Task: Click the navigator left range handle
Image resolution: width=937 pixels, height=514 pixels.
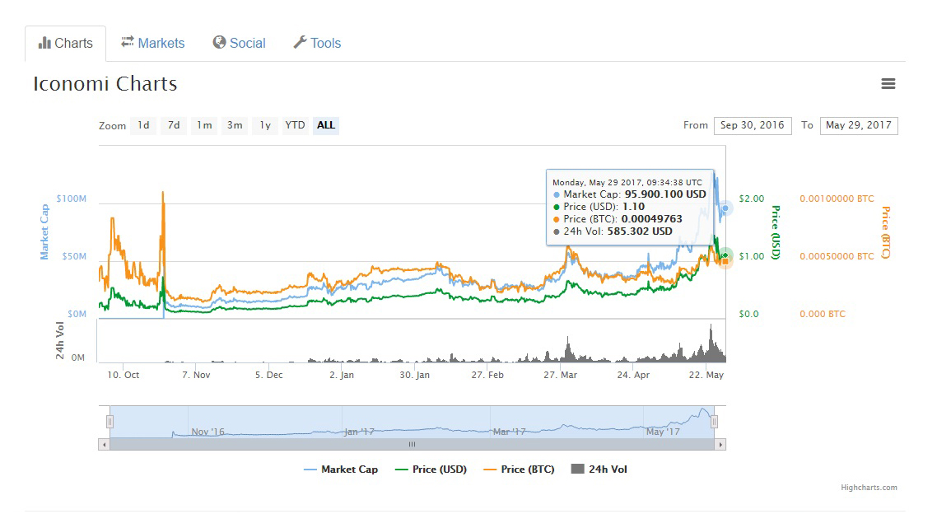Action: point(110,422)
